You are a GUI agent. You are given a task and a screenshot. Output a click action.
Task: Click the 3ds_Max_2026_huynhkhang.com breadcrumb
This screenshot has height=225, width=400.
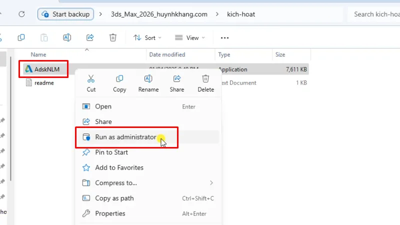tap(159, 14)
